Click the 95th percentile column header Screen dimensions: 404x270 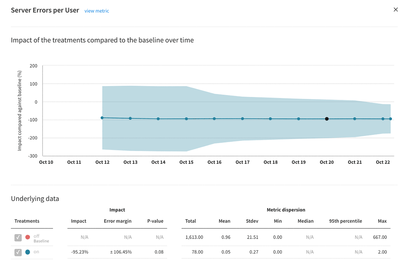pyautogui.click(x=346, y=221)
